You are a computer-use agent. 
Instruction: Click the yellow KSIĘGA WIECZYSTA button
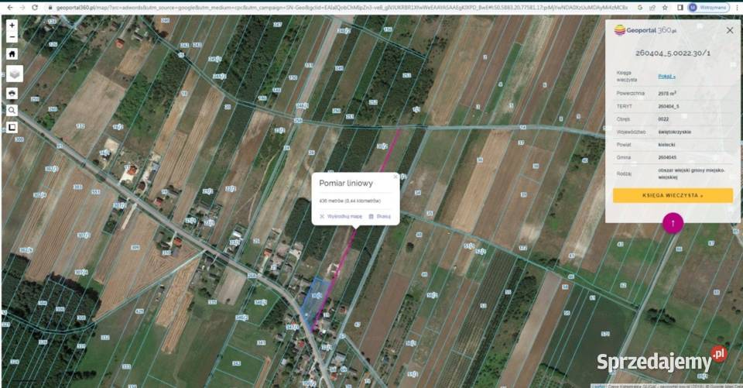(673, 195)
